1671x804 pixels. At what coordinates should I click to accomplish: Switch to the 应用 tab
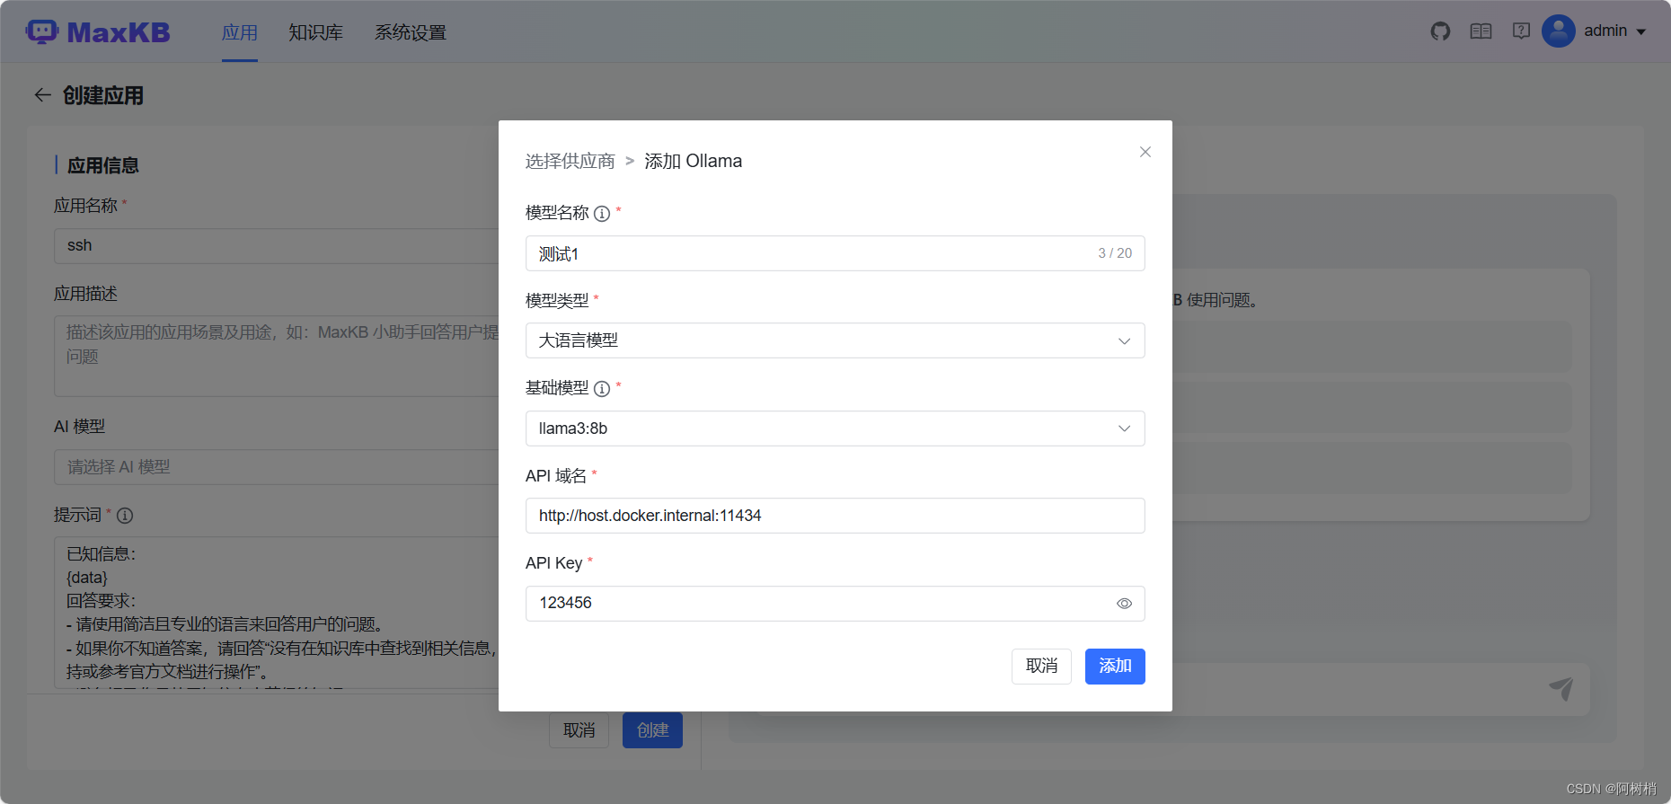240,32
